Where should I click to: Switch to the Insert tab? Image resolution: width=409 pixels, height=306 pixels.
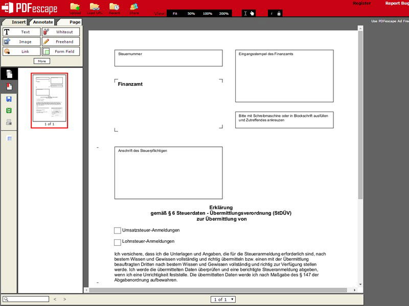(x=15, y=22)
